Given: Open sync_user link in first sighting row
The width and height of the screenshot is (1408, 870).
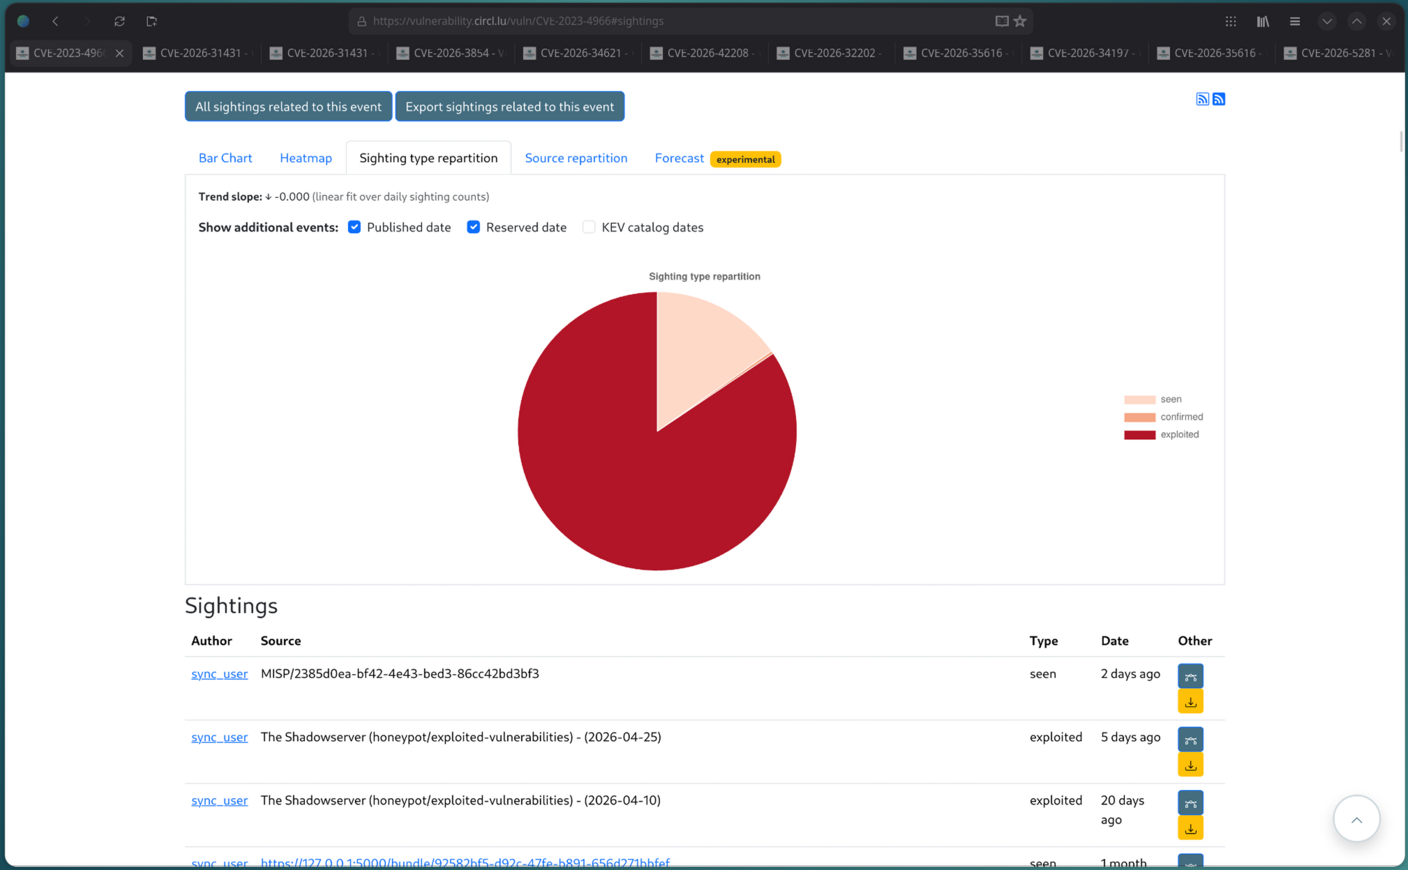Looking at the screenshot, I should click(x=219, y=673).
